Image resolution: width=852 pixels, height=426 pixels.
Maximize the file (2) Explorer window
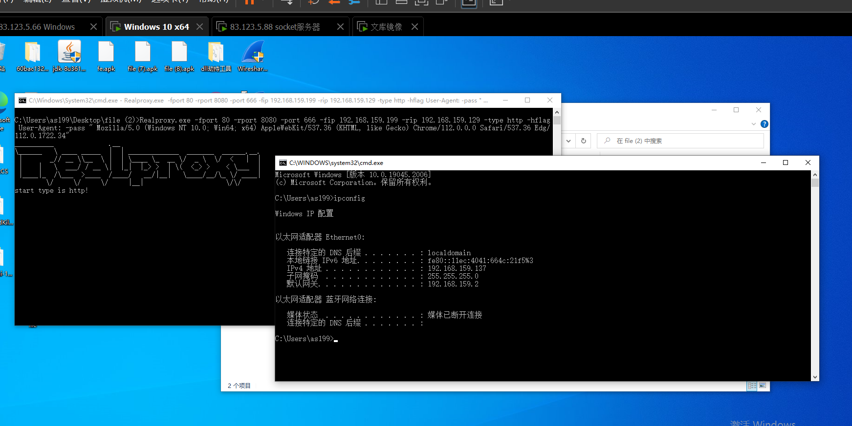pyautogui.click(x=736, y=110)
